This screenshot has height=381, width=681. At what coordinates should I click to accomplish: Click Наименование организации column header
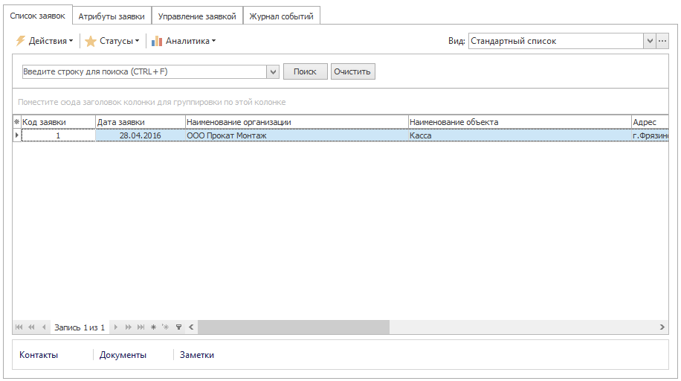pos(297,122)
